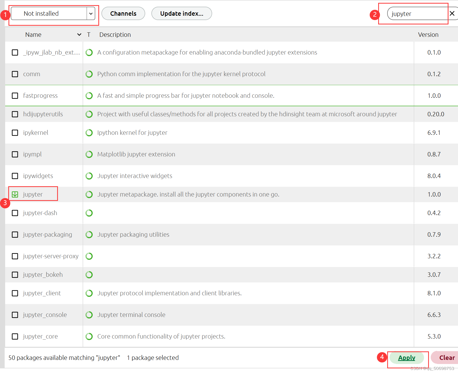The image size is (458, 373).
Task: Click the type icon in the jupyter_core row
Action: [89, 336]
